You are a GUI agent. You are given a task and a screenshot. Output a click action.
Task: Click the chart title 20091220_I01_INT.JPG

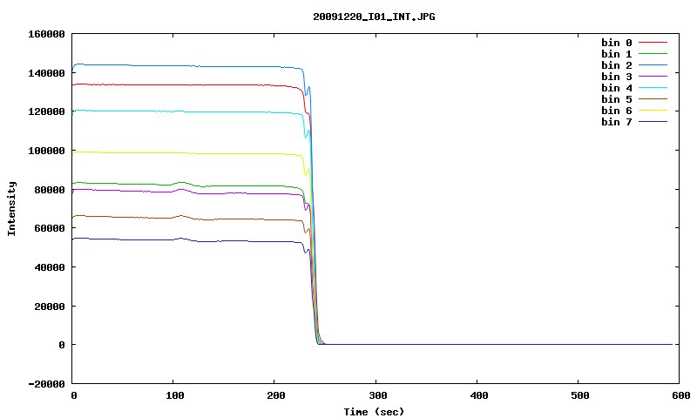[x=374, y=17]
